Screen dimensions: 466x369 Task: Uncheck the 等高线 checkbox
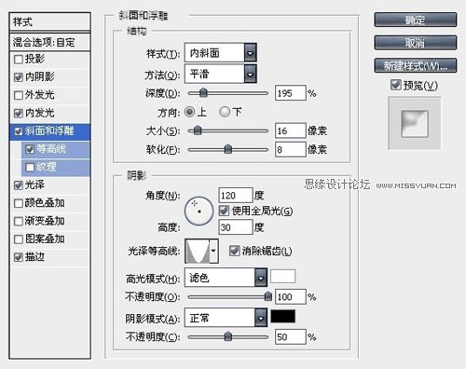coord(30,149)
